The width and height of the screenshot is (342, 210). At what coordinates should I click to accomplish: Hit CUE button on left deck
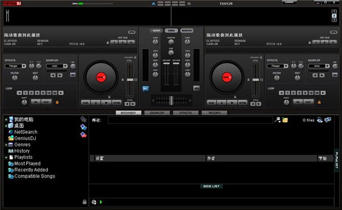click(x=85, y=103)
